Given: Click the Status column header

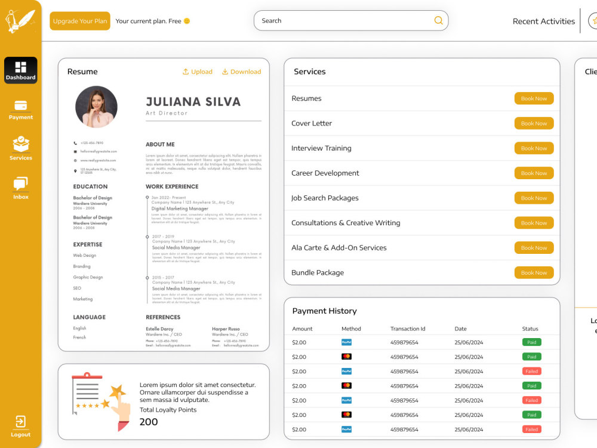Looking at the screenshot, I should [x=530, y=329].
